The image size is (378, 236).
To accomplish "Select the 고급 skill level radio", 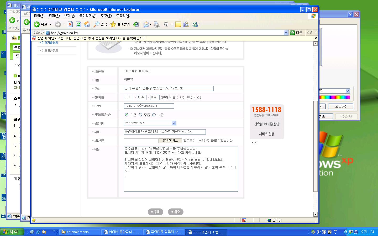I will [x=154, y=115].
